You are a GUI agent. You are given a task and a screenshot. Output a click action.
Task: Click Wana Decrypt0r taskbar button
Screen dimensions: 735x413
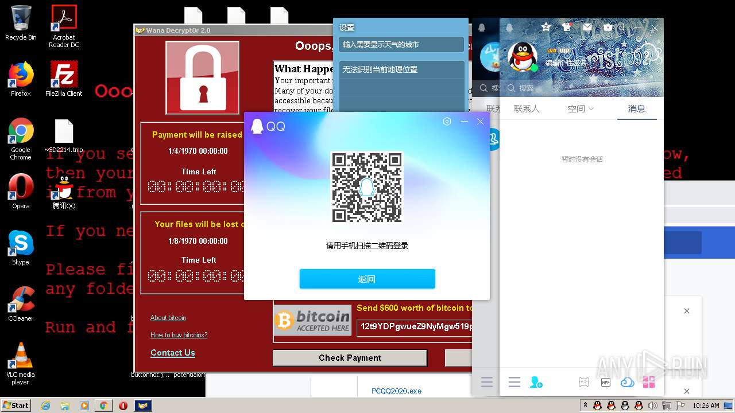pyautogui.click(x=143, y=406)
